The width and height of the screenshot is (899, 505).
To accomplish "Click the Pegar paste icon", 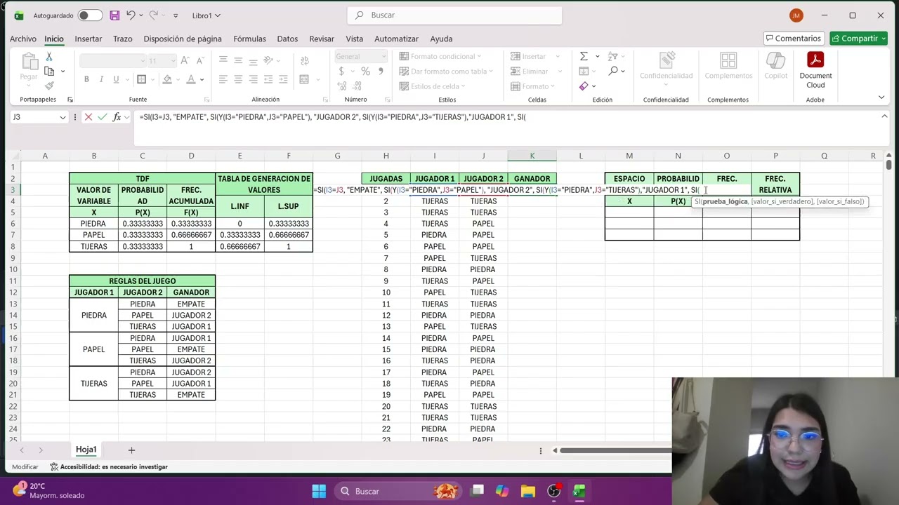I will pyautogui.click(x=29, y=67).
